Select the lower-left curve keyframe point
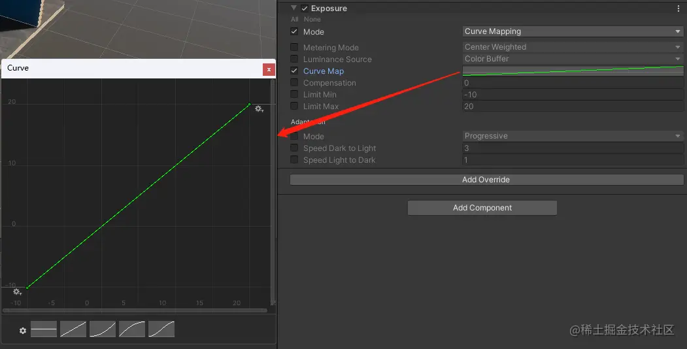The image size is (687, 349). [x=27, y=288]
